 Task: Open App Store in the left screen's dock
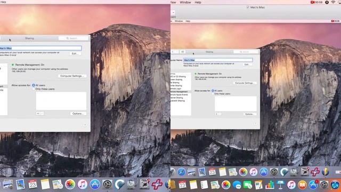click(x=95, y=184)
